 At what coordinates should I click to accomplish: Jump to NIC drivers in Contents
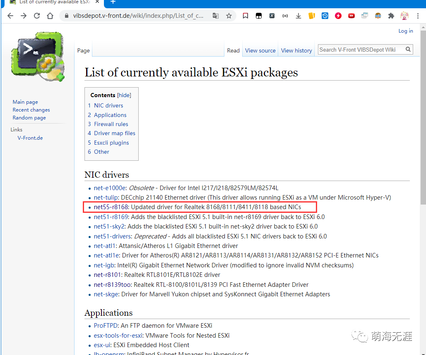click(108, 105)
